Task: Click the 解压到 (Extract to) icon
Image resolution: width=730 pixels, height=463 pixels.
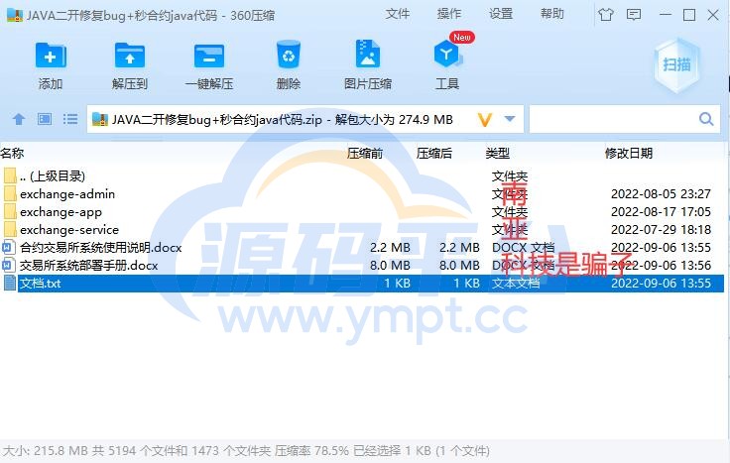Action: pos(130,56)
